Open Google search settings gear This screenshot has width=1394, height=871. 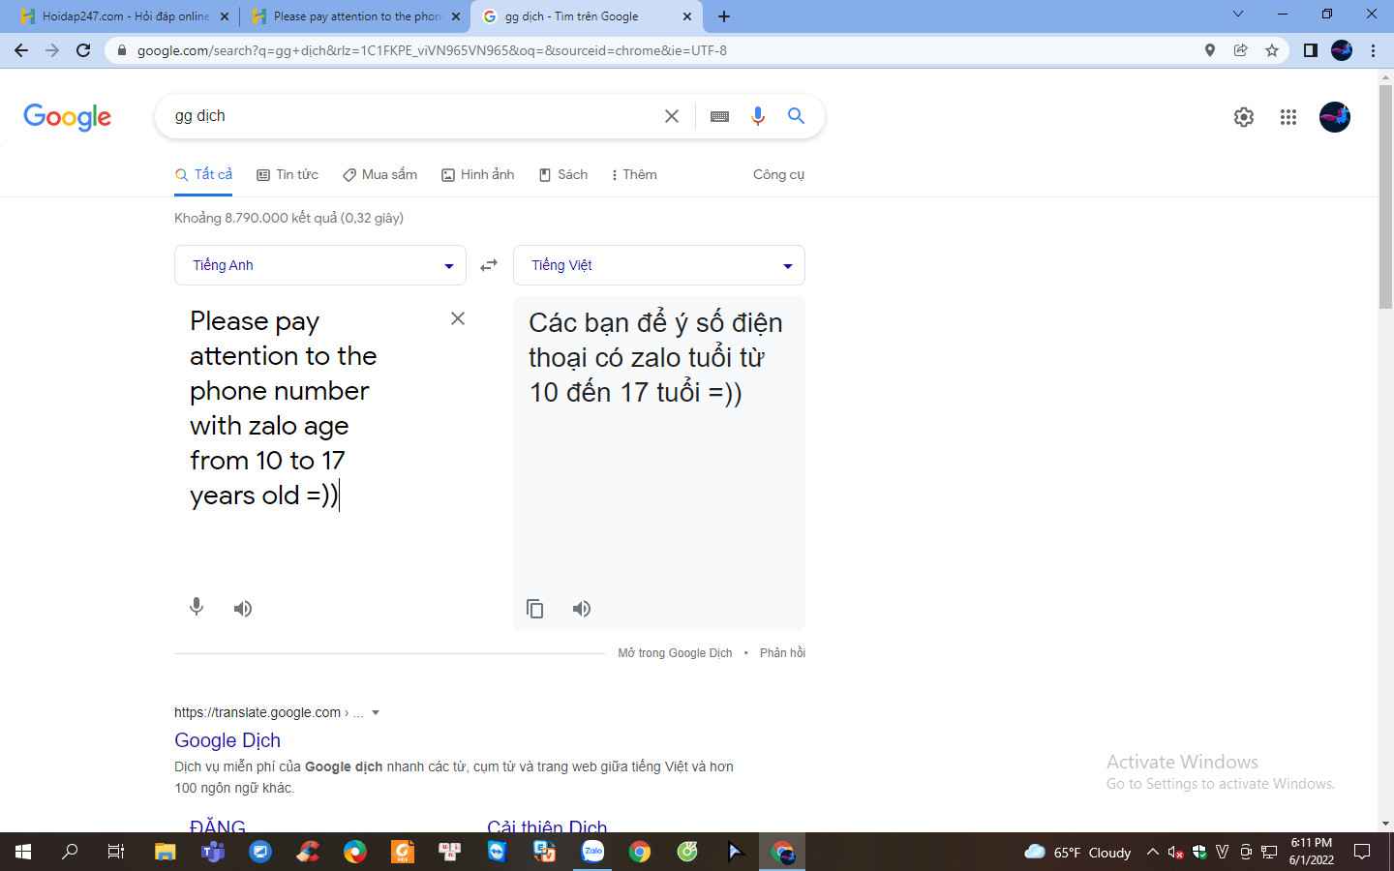(1244, 117)
